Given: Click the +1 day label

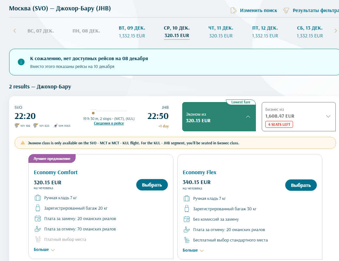Looking at the screenshot, I should (x=163, y=126).
